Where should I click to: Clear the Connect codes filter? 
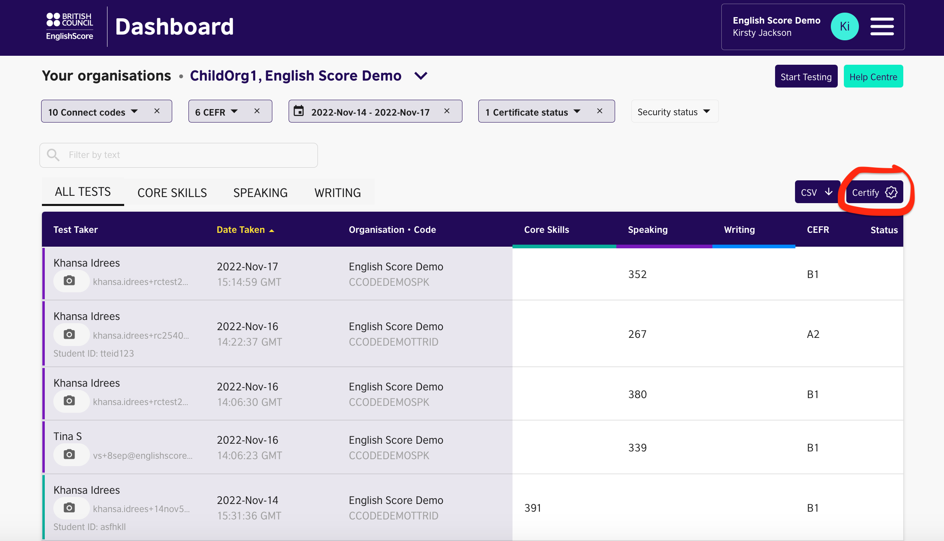coord(157,111)
